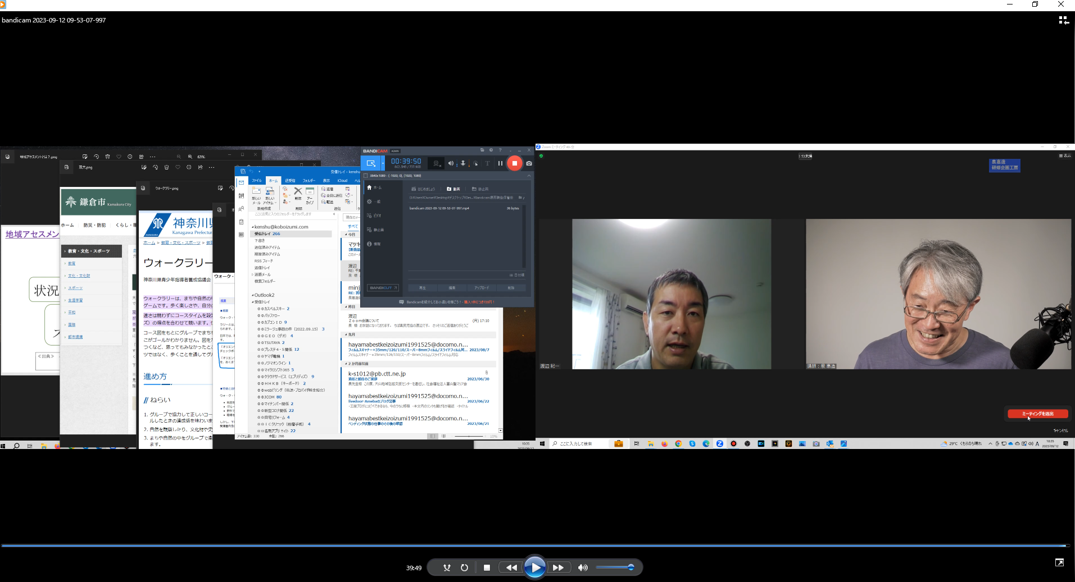
Task: Click Bandicam screenshot camera icon
Action: (x=529, y=163)
